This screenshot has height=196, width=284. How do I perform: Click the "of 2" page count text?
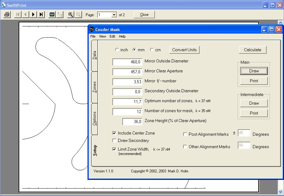(x=122, y=15)
